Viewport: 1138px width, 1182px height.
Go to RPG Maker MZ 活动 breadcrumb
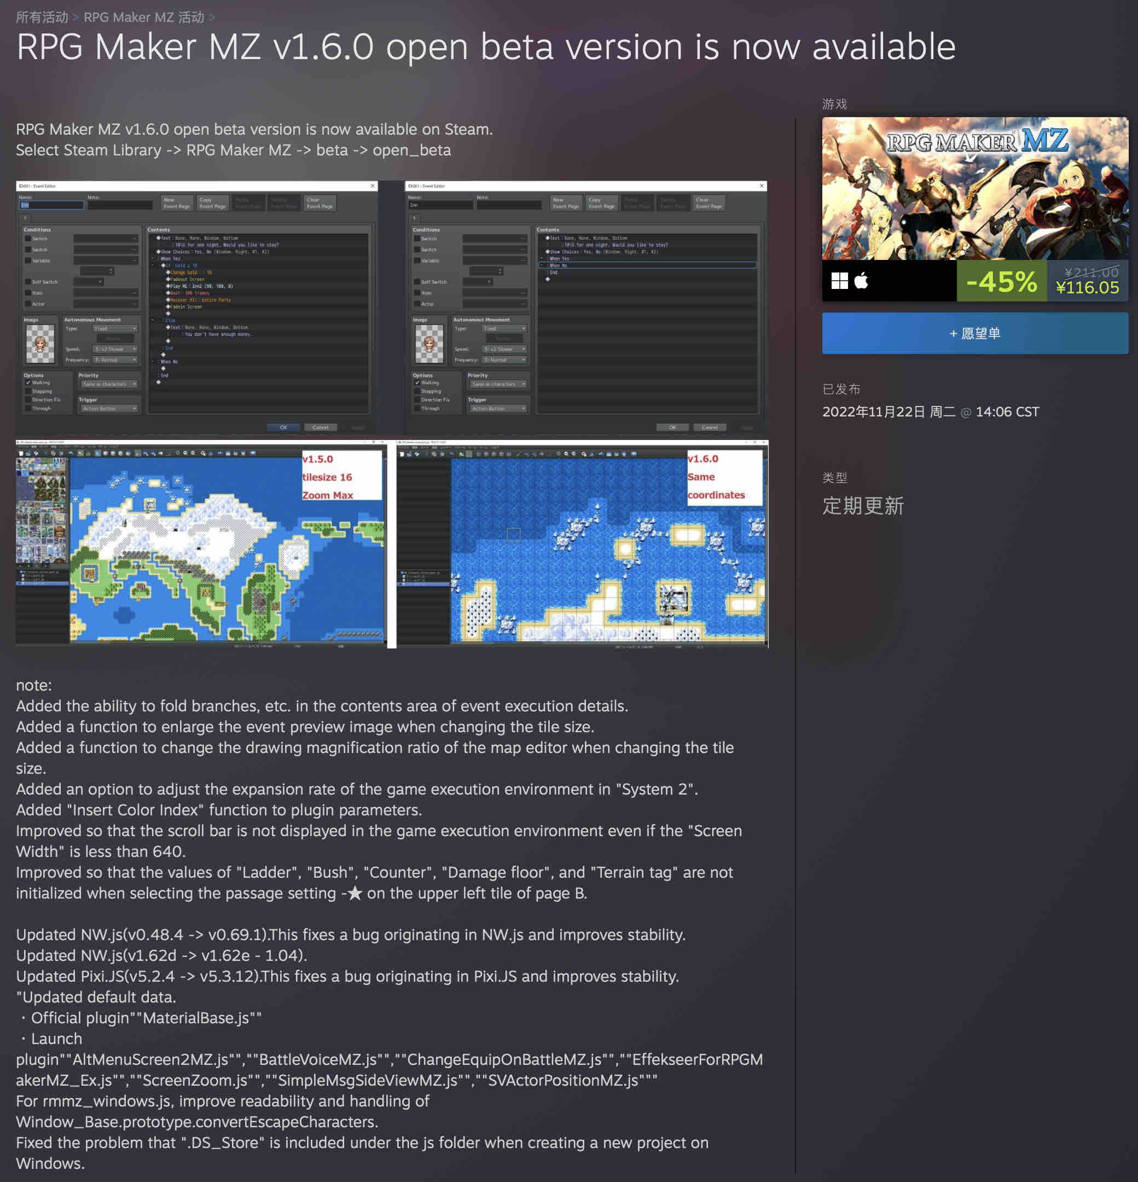coord(144,17)
